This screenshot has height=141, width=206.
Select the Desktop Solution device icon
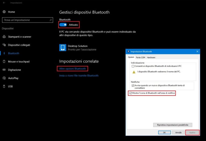coord(62,48)
